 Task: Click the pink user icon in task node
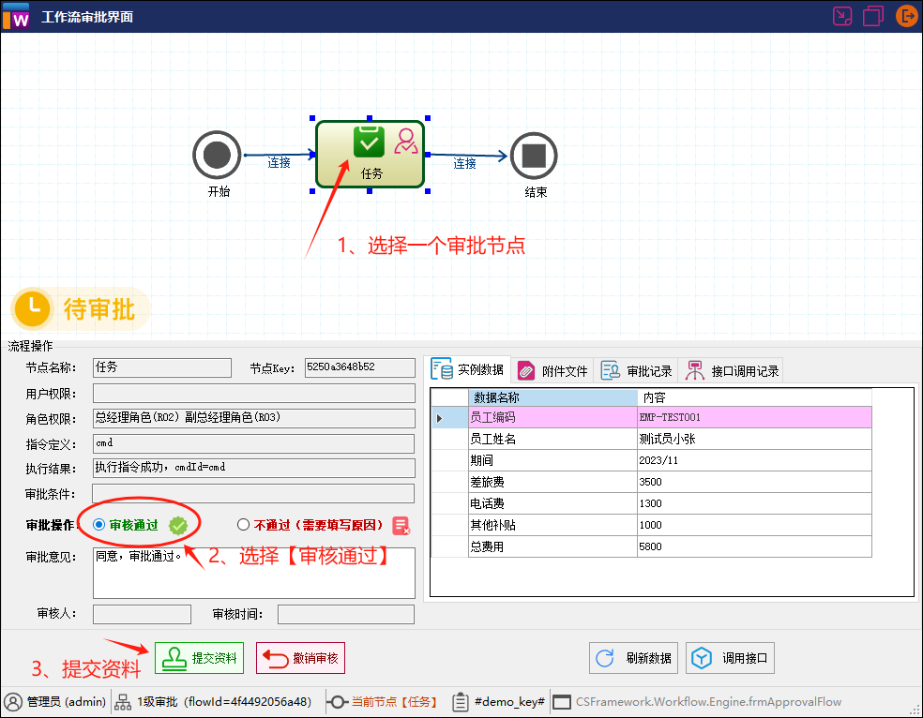[405, 142]
